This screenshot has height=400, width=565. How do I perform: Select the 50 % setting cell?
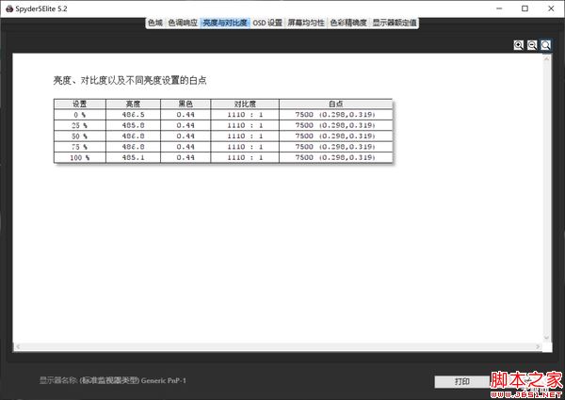[x=80, y=136]
